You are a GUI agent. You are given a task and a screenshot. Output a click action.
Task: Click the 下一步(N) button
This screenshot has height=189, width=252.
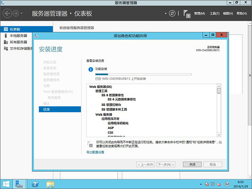pos(166,165)
